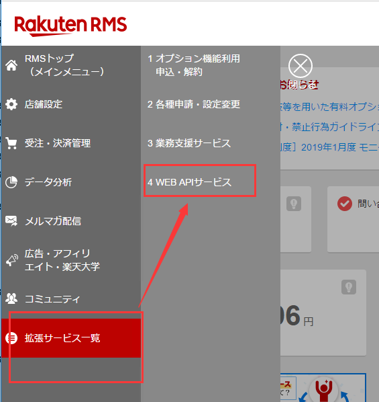Click the 禁止行為ガイドライン news link
379x402 pixels.
point(329,127)
